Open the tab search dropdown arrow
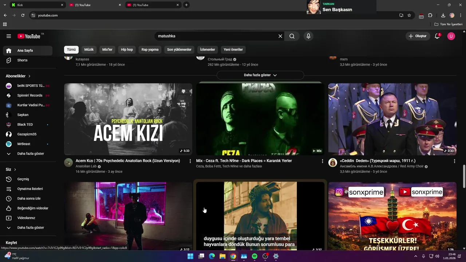 (5, 5)
